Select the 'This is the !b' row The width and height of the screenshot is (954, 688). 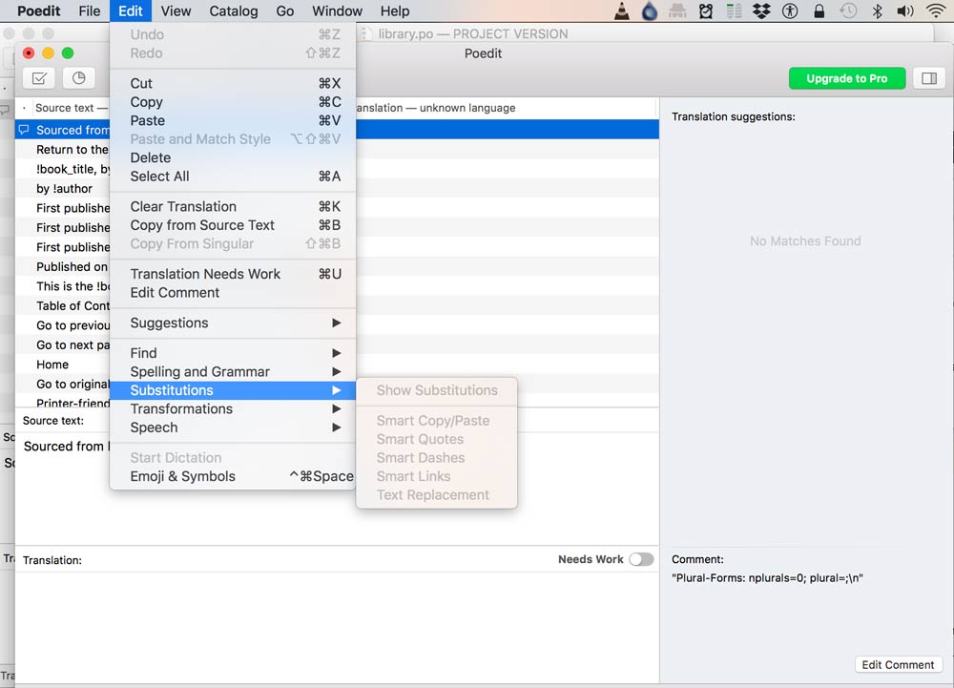click(63, 286)
